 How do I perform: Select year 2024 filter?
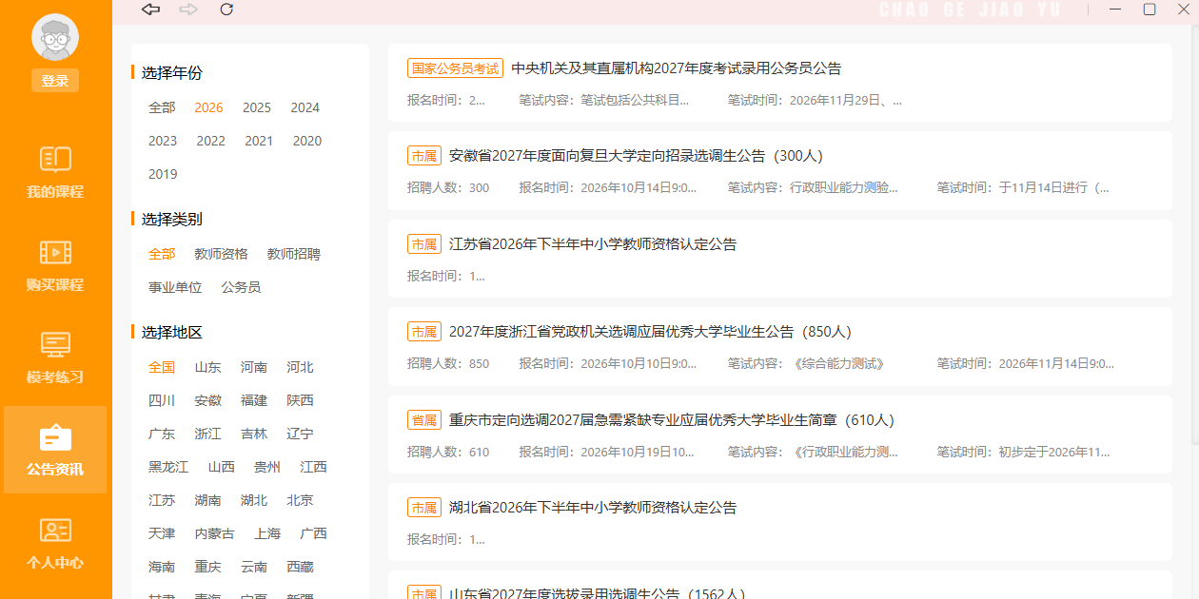305,107
